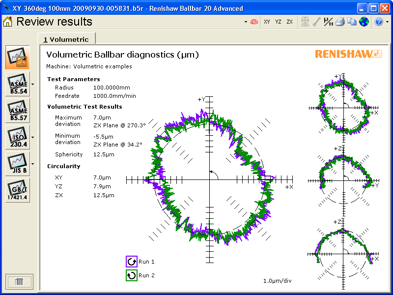This screenshot has width=393, height=295.
Task: Click the scale settings icon beside wrench
Action: coord(328,22)
